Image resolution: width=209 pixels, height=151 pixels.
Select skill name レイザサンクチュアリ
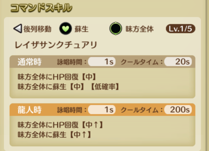click(56, 45)
